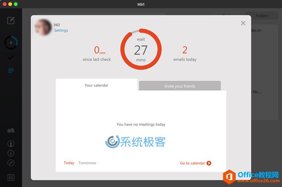Click the wait 27 mins timer circle
Viewport: 282px width, 187px height.
[x=141, y=49]
